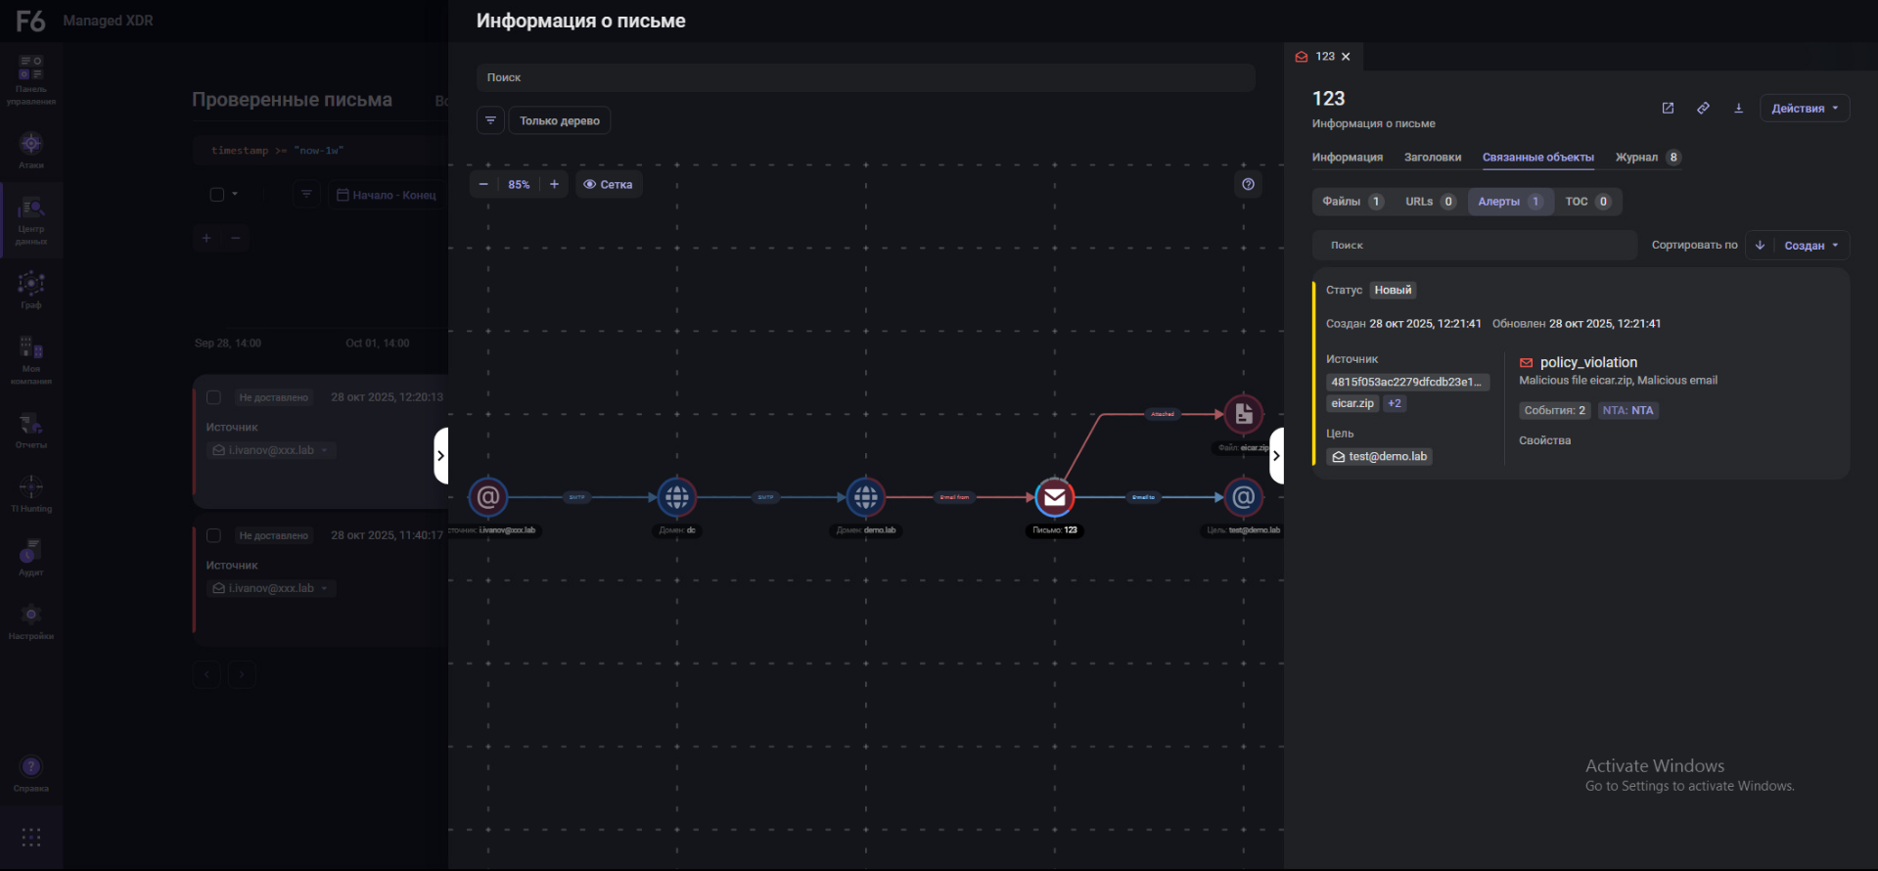Image resolution: width=1878 pixels, height=871 pixels.
Task: Open the Создан sort dropdown
Action: click(x=1810, y=246)
